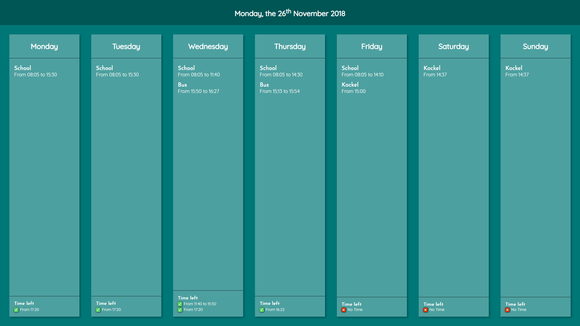
Task: Click Friday's 'Time left' heading
Action: (x=352, y=304)
